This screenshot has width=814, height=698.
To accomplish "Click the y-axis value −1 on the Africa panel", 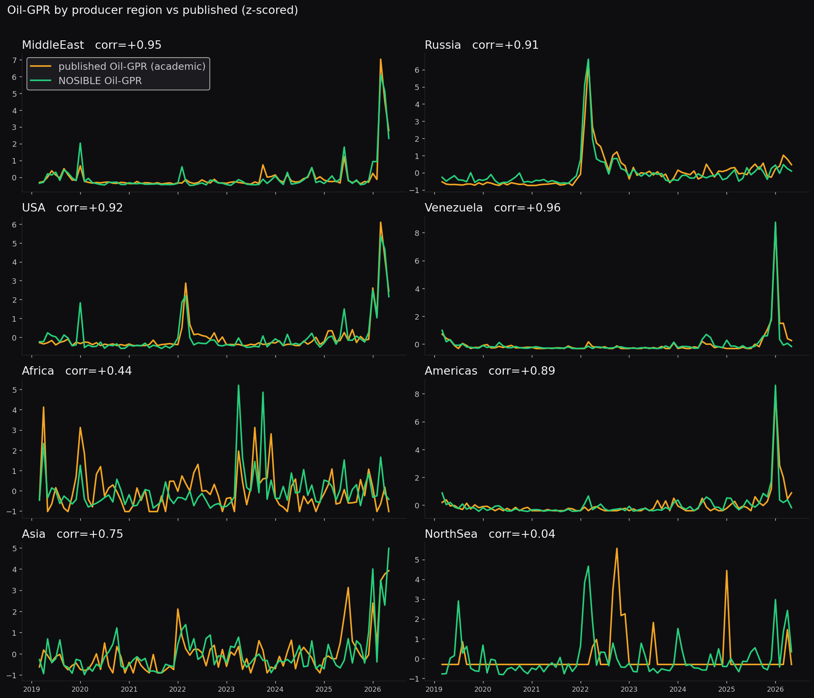I will [12, 511].
